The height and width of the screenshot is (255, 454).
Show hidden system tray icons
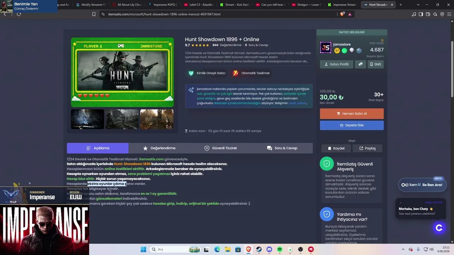coord(403,249)
